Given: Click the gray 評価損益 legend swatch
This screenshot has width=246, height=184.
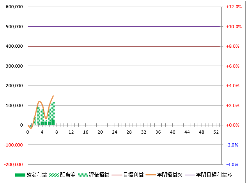Looking at the screenshot, I should (x=83, y=175).
